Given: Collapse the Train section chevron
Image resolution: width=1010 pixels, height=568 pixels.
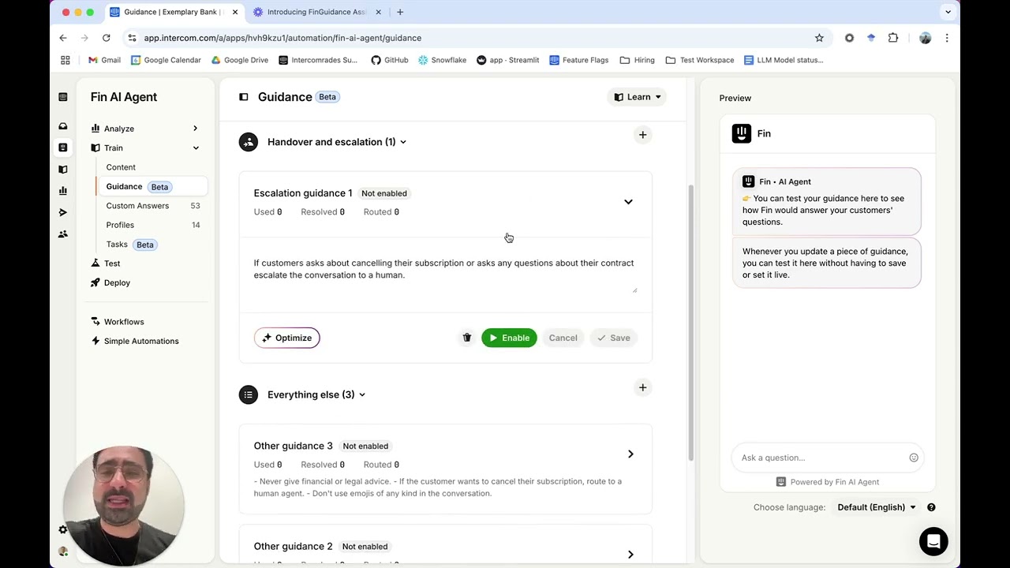Looking at the screenshot, I should 196,148.
